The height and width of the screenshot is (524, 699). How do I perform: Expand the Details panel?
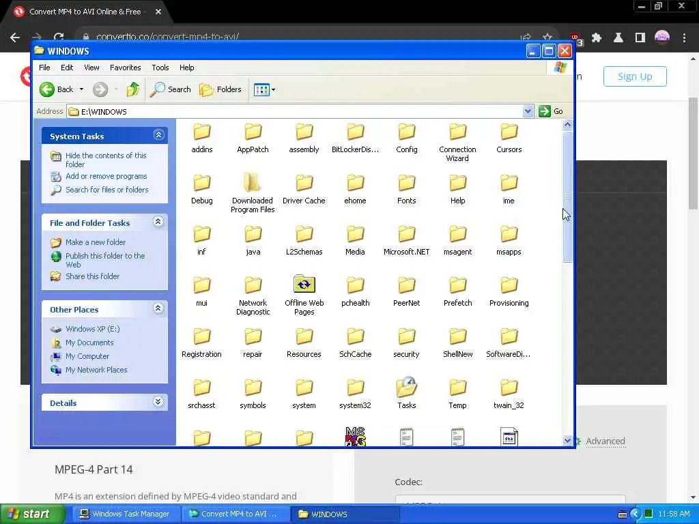(158, 402)
